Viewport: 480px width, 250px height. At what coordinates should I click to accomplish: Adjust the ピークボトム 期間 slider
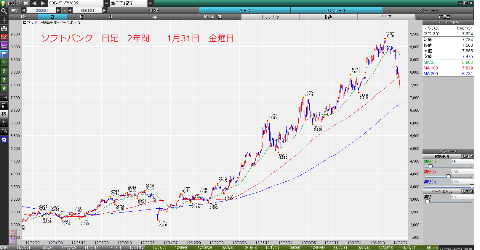427,202
